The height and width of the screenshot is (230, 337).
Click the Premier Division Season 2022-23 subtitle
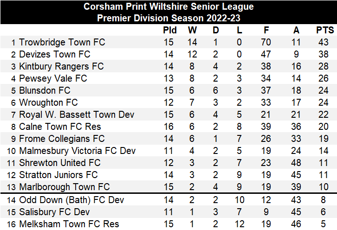[x=168, y=19]
